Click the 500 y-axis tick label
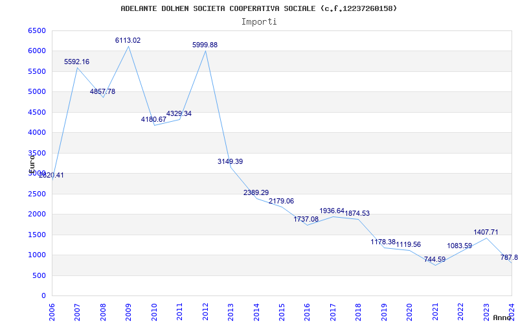Screen dimensions: 518x324 pos(39,276)
